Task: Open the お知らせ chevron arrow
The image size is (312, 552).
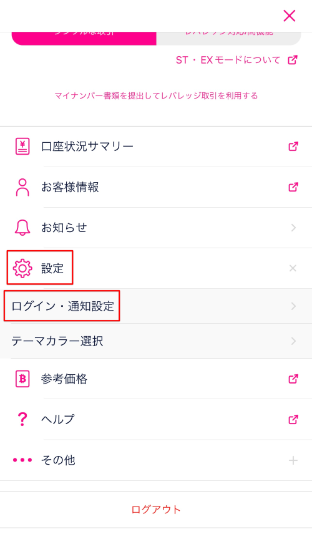Action: tap(293, 228)
